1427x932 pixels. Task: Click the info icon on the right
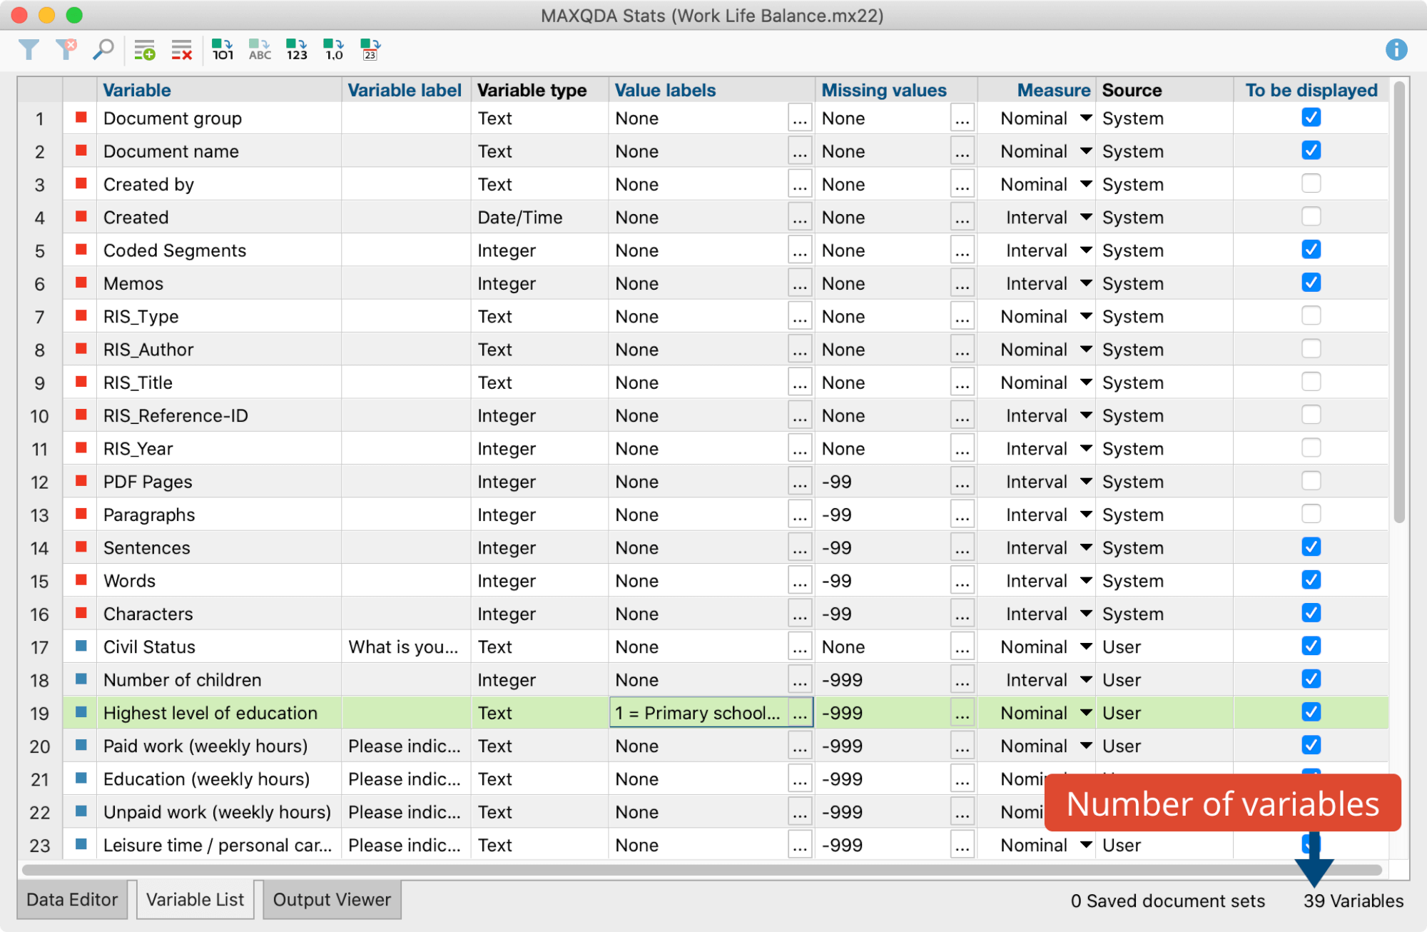pos(1396,50)
